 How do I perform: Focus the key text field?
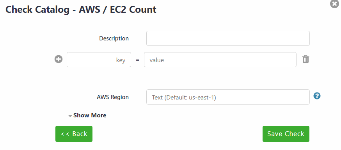point(99,60)
